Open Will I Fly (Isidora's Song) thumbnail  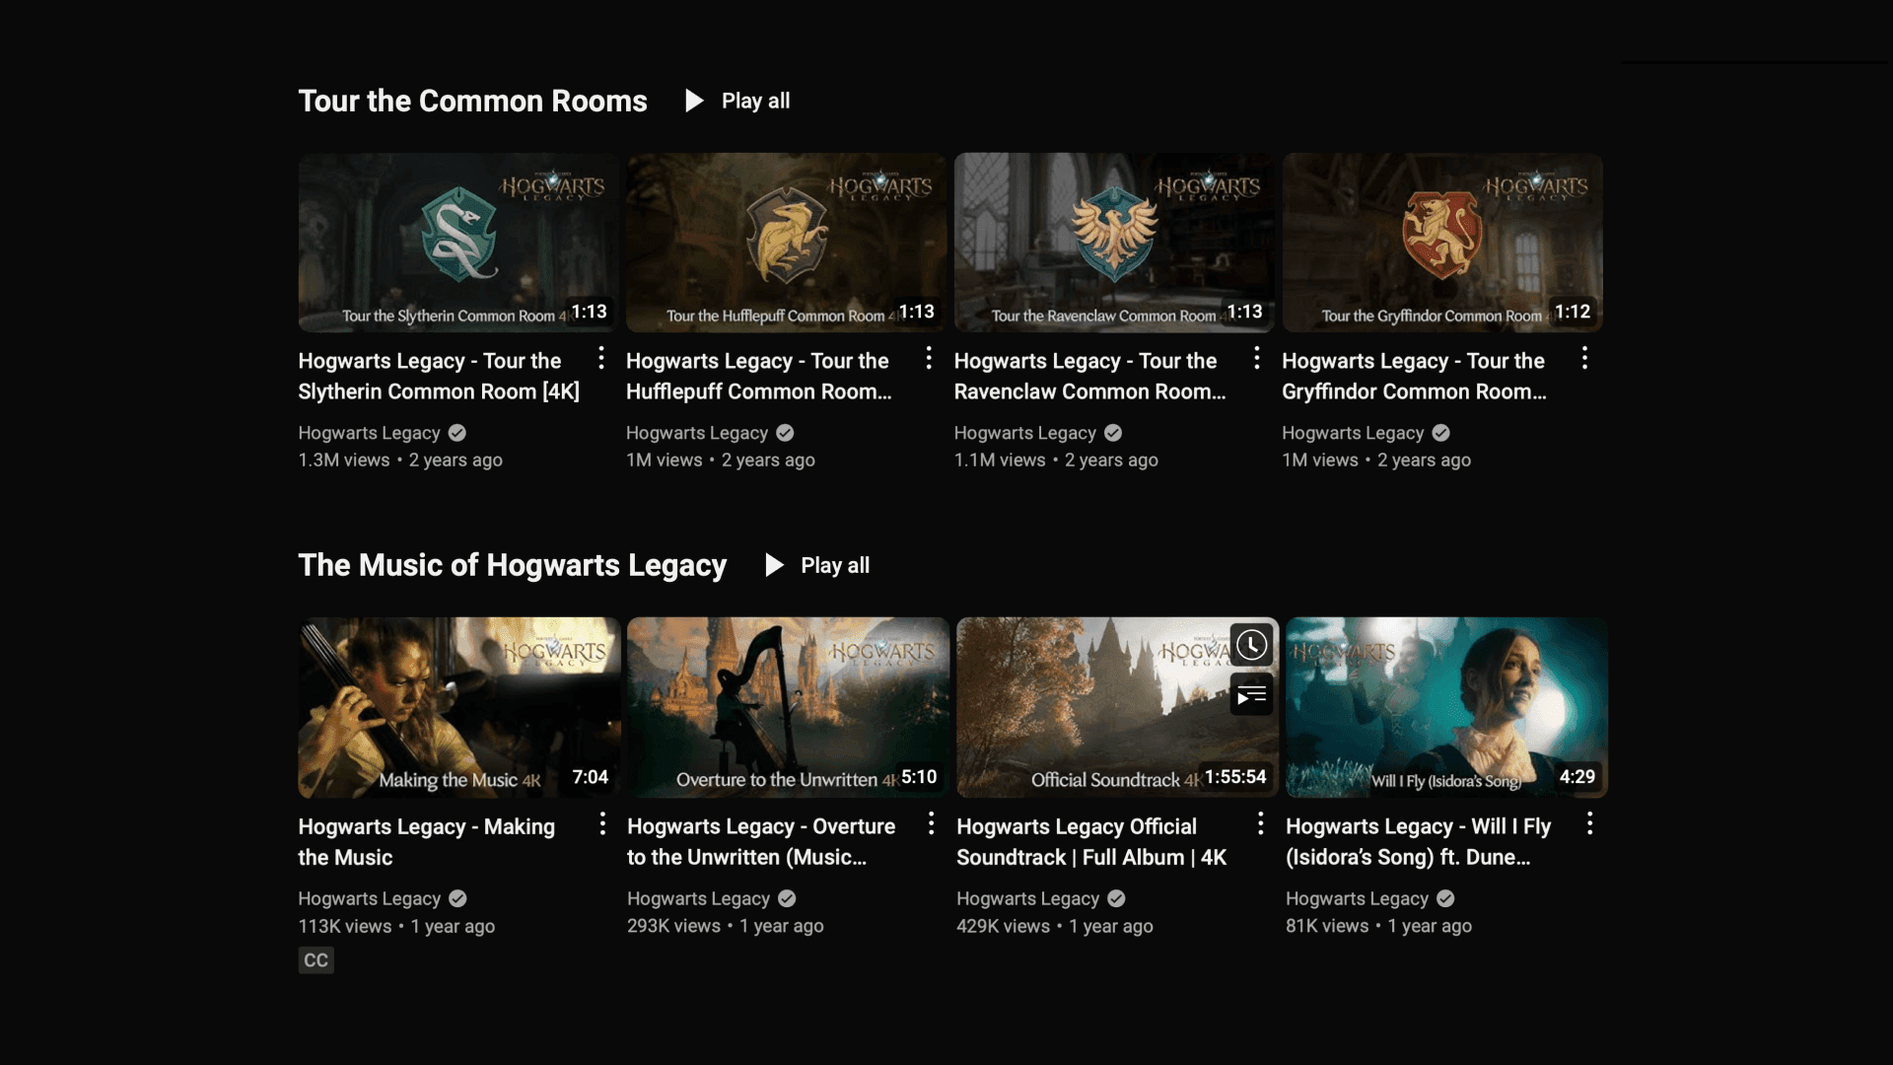tap(1446, 707)
